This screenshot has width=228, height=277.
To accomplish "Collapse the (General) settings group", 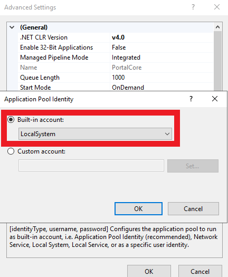I will 12,27.
